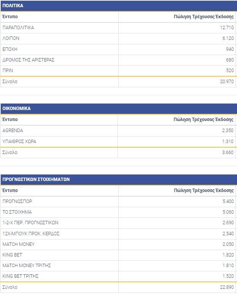Screen dimensions: 237x299
Task: Click Έντυπο column header in ΟΙΚΟΝΟΜΙΚΑ table
Action: click(x=10, y=120)
